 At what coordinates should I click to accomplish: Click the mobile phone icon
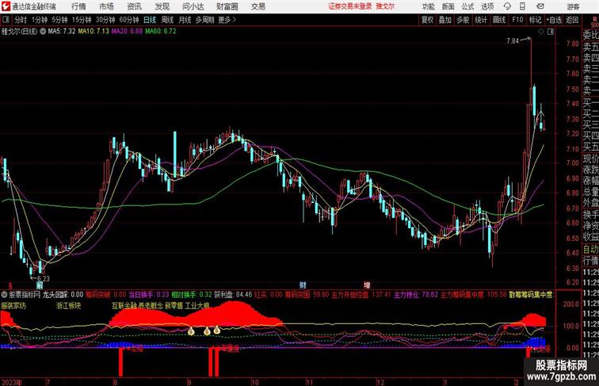tap(522, 6)
